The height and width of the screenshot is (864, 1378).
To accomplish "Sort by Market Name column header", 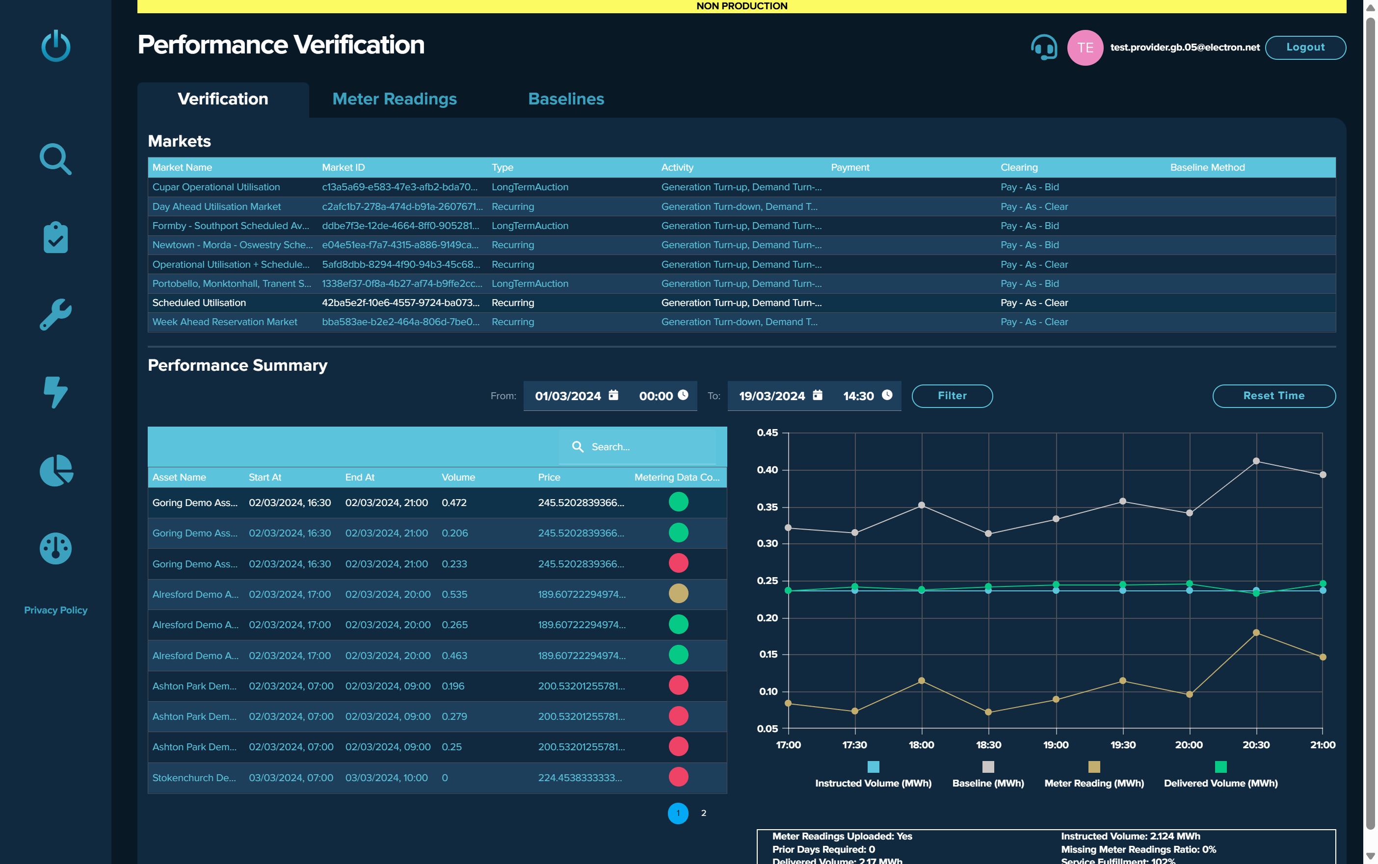I will pos(182,167).
